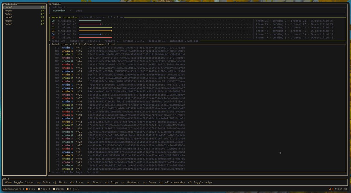Open the Overview tab
The width and height of the screenshot is (351, 193).
59,11
